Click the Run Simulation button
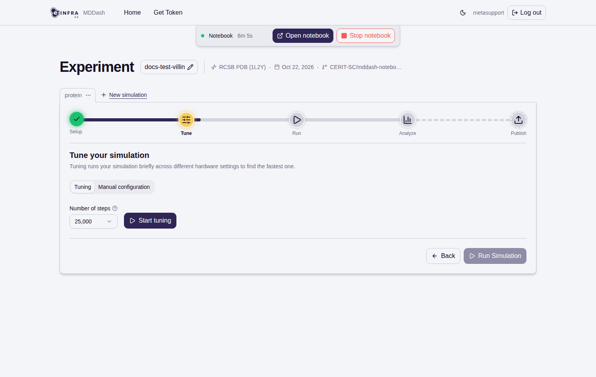Image resolution: width=596 pixels, height=377 pixels. 495,256
